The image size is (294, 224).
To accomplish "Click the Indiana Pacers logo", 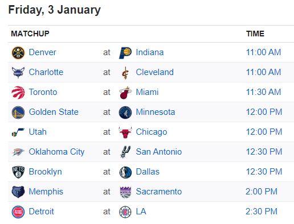I will click(x=125, y=53).
